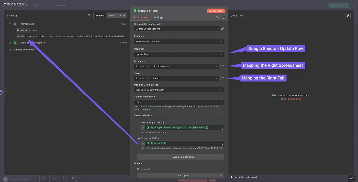Expand Variables and context section
The image size is (358, 182).
[10, 50]
